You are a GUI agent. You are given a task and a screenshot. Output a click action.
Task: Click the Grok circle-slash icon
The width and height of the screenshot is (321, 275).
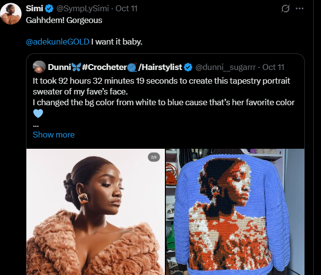pos(287,9)
